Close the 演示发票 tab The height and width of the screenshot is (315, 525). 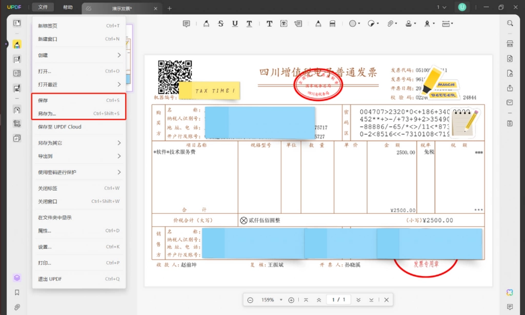(156, 8)
